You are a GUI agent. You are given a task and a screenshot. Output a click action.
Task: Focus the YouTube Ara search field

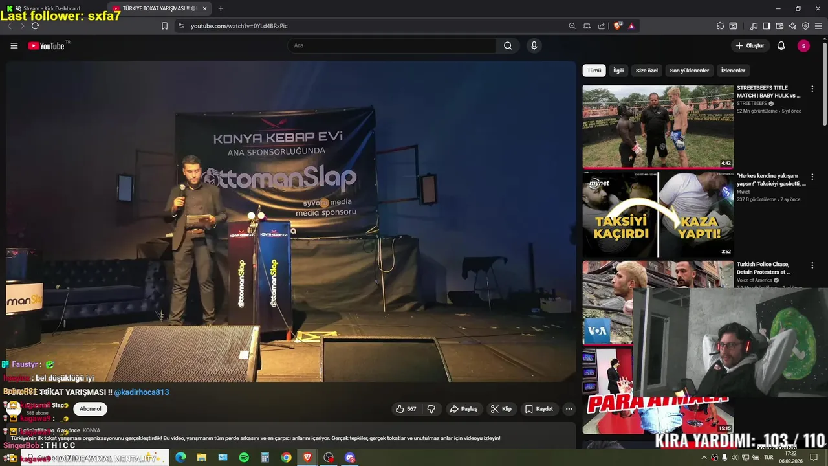pos(392,45)
